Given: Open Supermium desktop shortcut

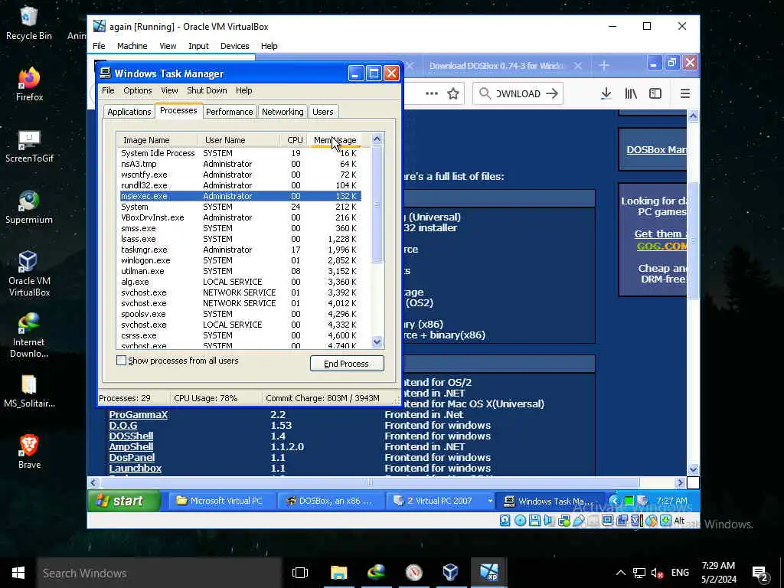Looking at the screenshot, I should click(x=29, y=207).
